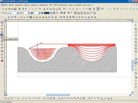Click the filter funnel icon after color dropdown

(x=54, y=13)
